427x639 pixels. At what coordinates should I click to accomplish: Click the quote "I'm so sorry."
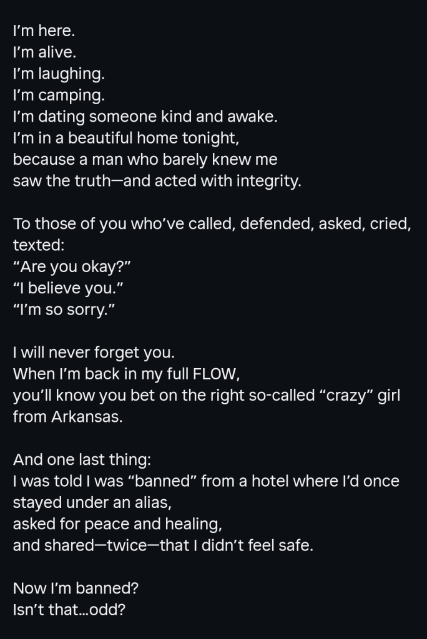[x=64, y=310]
